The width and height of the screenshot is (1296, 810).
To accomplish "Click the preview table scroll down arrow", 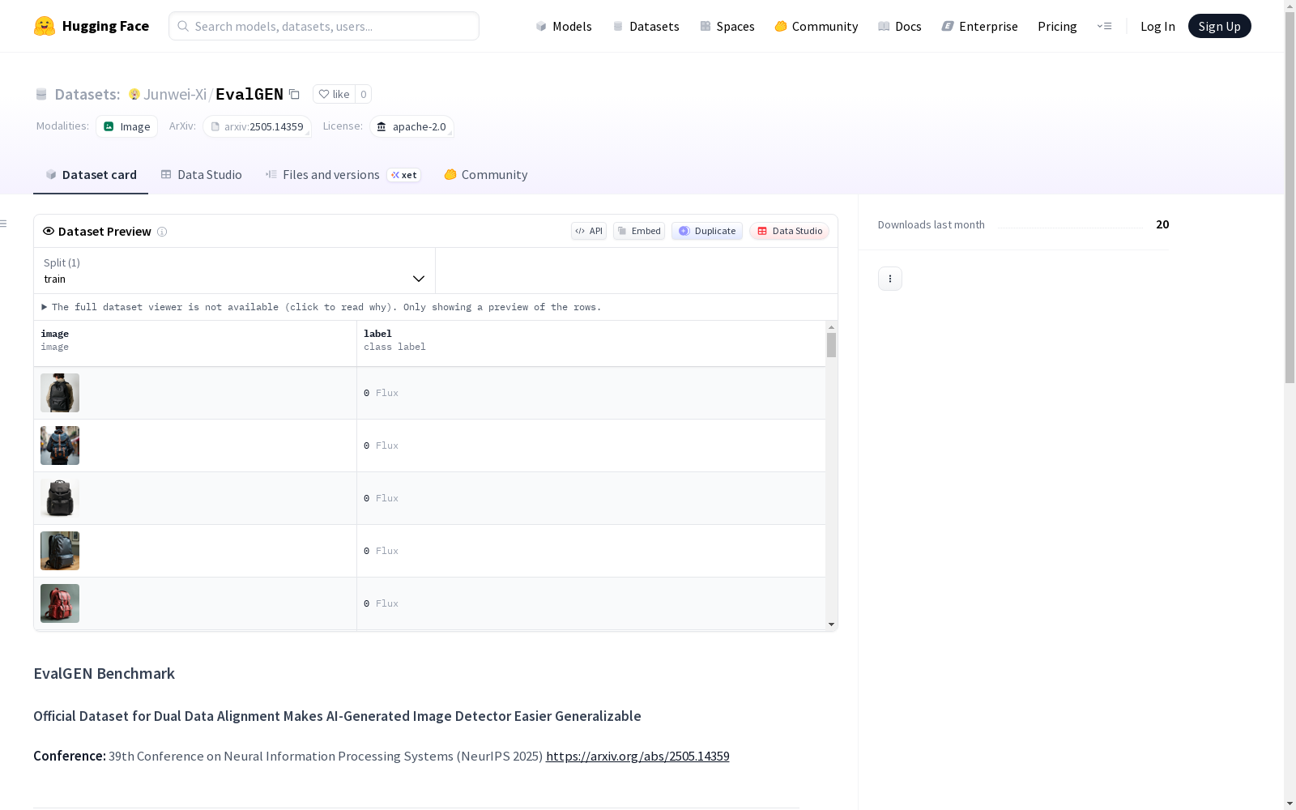I will 831,625.
